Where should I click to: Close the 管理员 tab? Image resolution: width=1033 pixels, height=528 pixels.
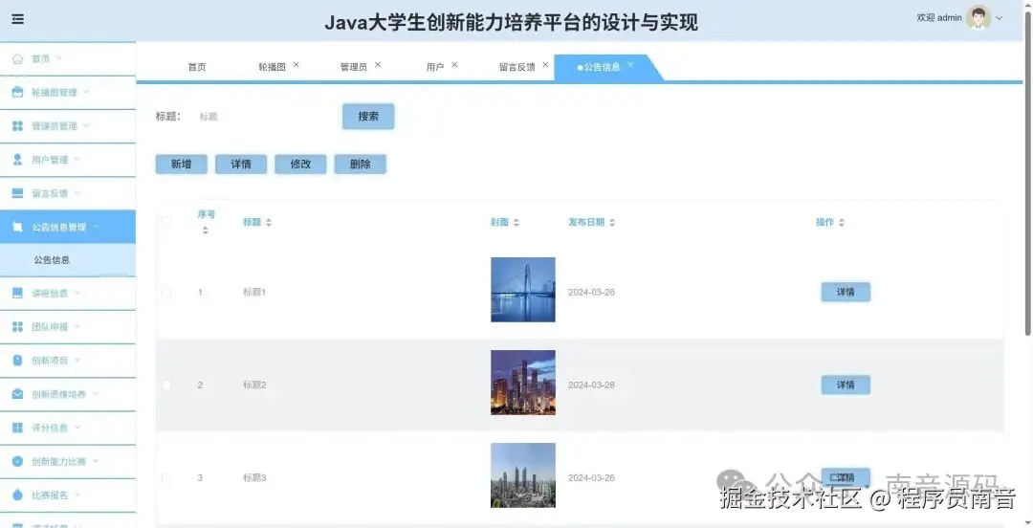tap(378, 65)
